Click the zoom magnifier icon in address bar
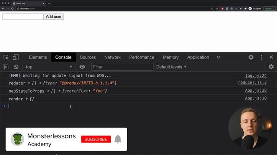The height and width of the screenshot is (155, 277). click(212, 9)
